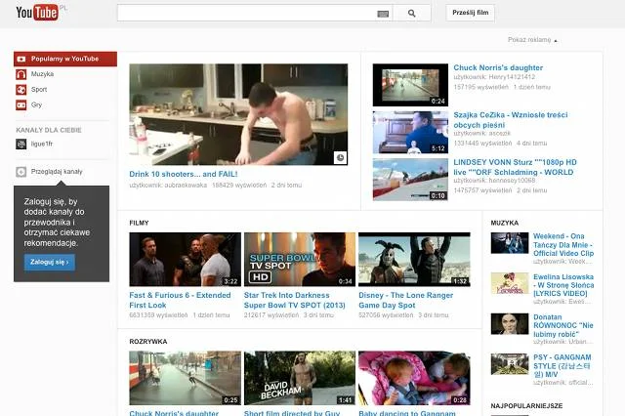Open 'PSY - GANGNAM STYLE' title link

click(562, 366)
